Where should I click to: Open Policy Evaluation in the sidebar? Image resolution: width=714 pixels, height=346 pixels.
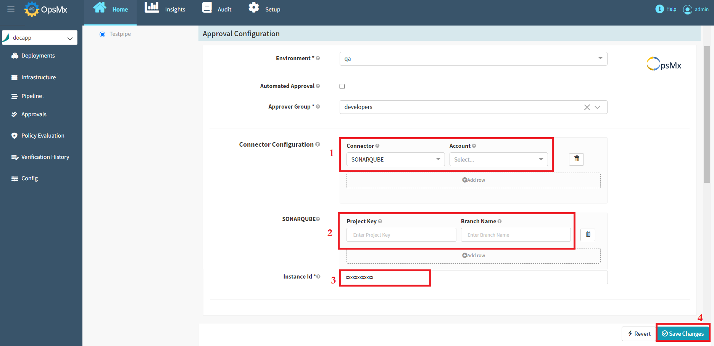[43, 136]
